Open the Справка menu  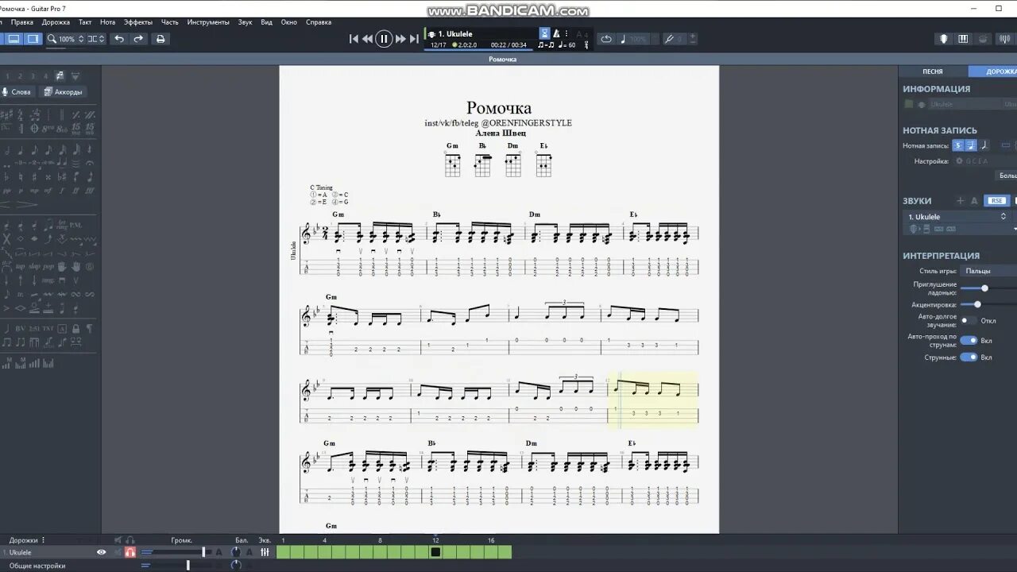point(319,22)
